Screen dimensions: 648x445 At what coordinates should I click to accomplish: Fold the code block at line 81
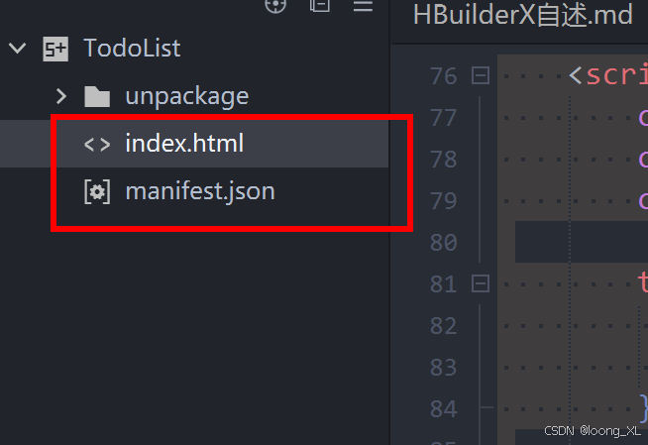(481, 283)
